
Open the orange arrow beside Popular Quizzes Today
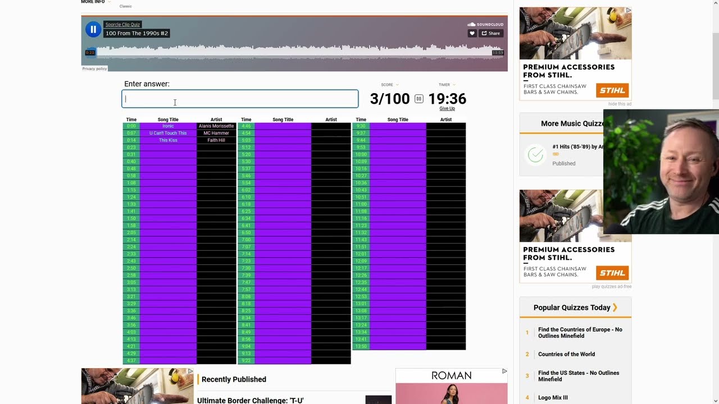click(x=615, y=307)
